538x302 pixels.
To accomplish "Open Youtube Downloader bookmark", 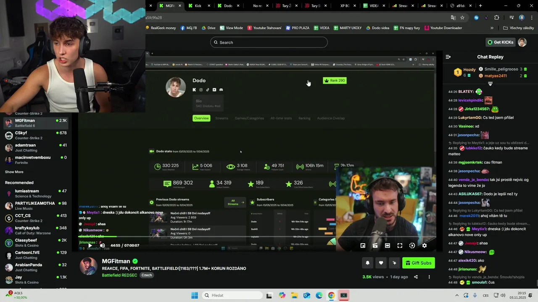I will [443, 28].
